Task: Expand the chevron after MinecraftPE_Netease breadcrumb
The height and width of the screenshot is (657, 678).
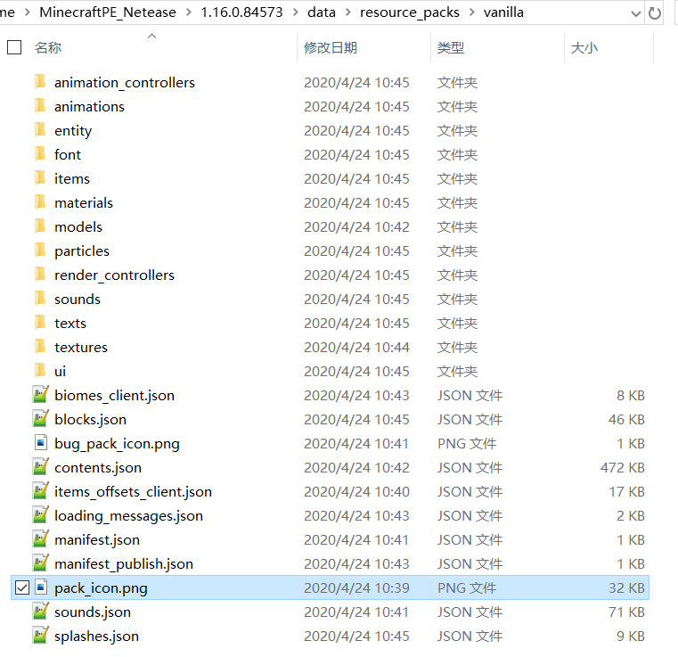Action: click(x=189, y=12)
